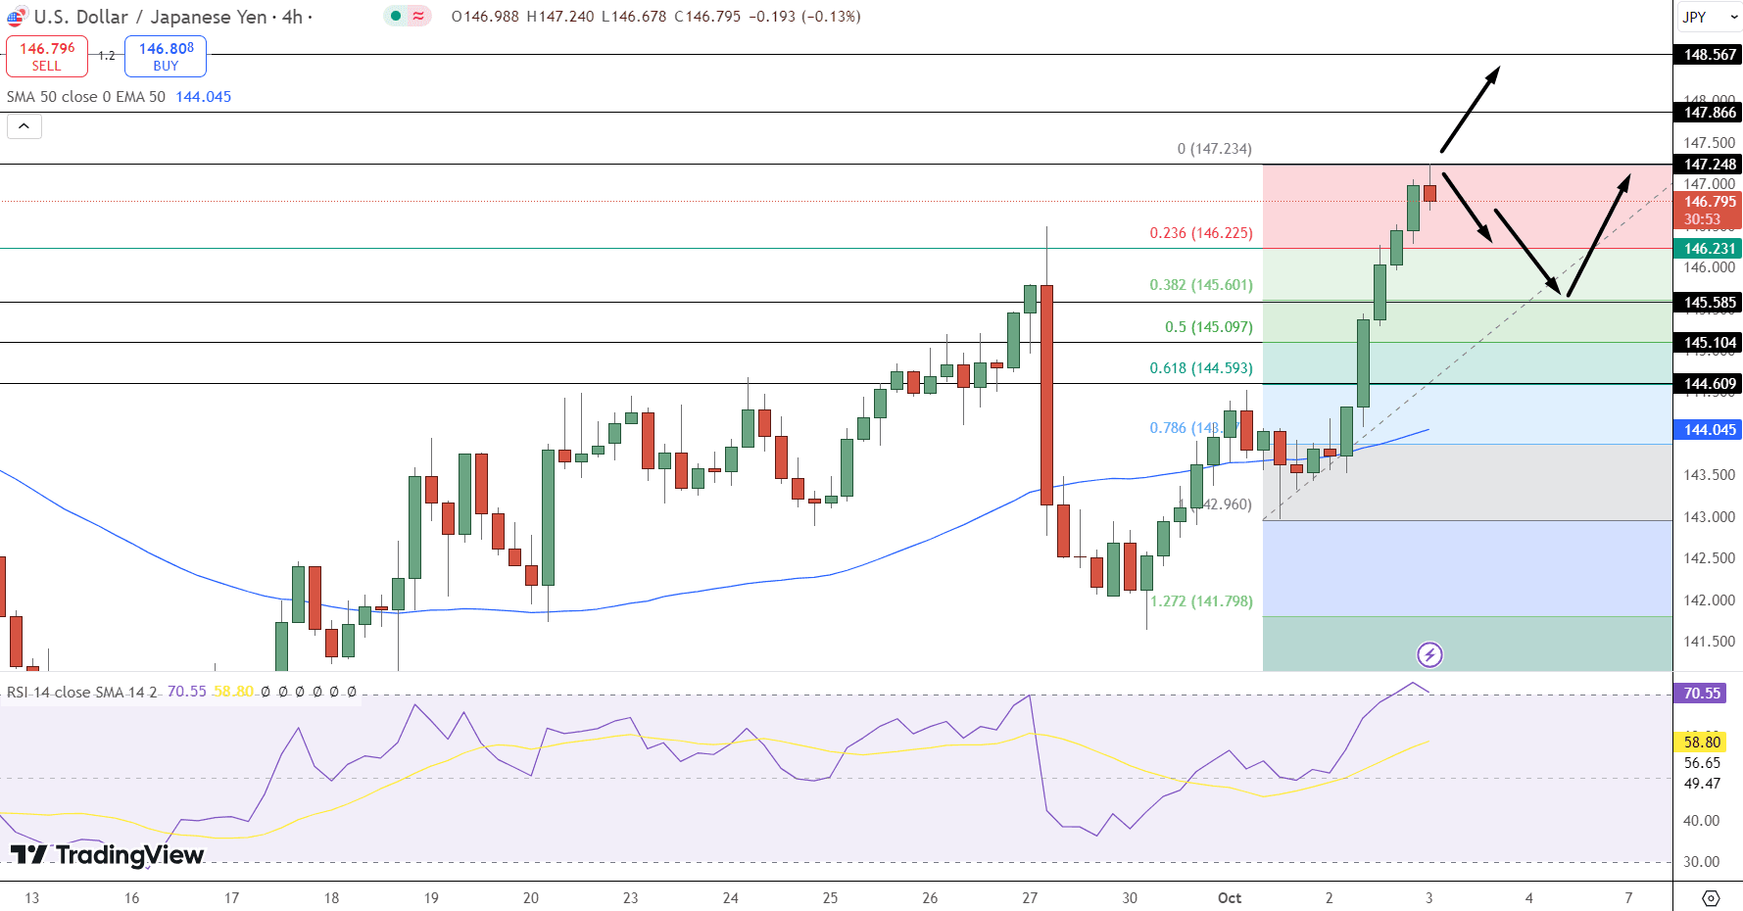Click the 145.104 price axis label
The width and height of the screenshot is (1743, 911).
click(1708, 343)
